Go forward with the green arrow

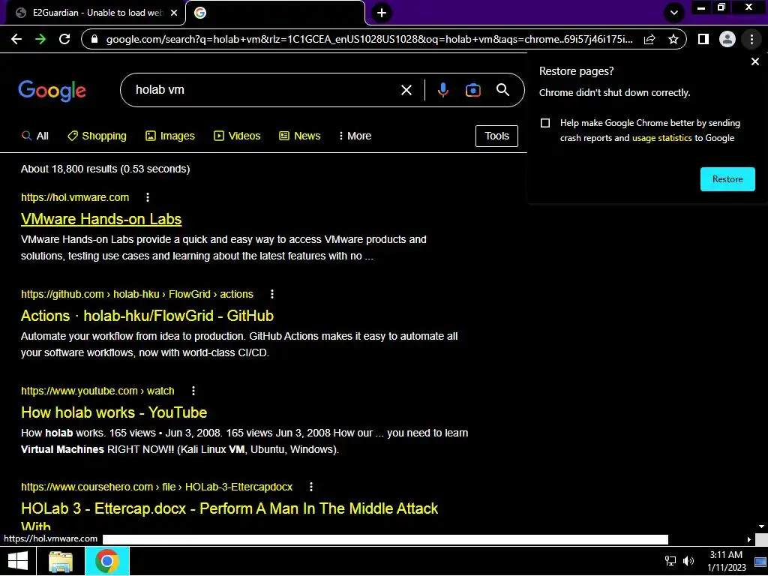coord(40,39)
